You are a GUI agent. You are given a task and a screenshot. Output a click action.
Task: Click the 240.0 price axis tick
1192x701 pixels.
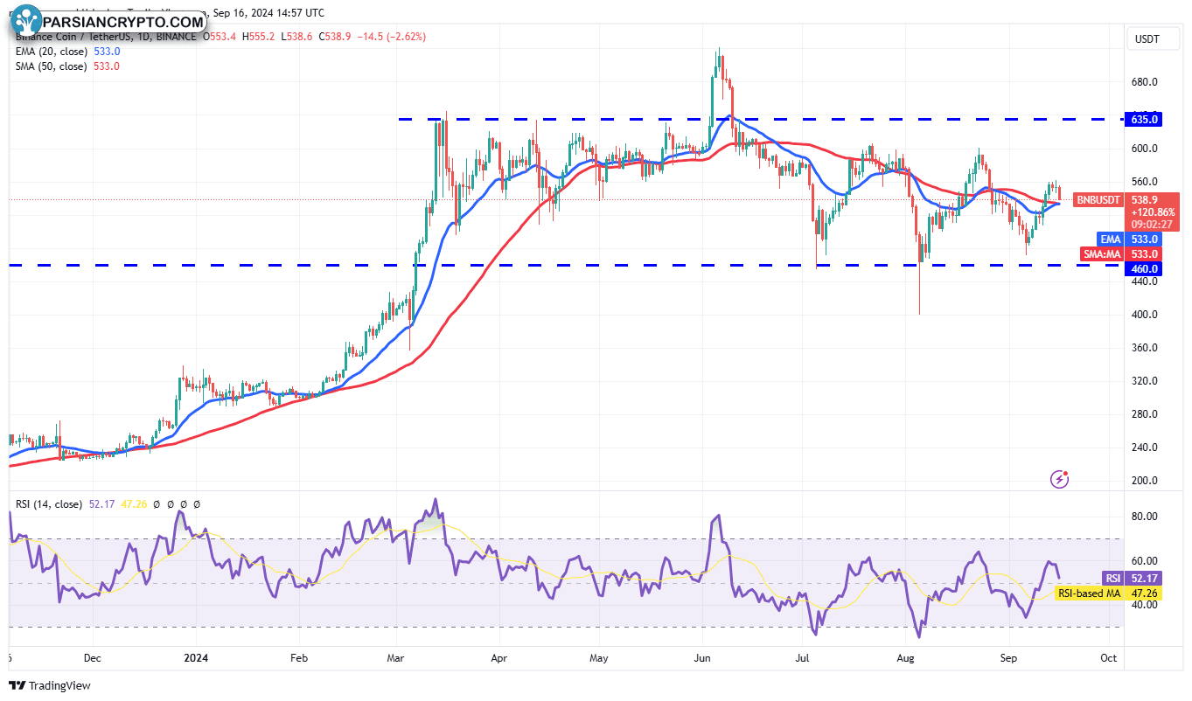pyautogui.click(x=1146, y=448)
